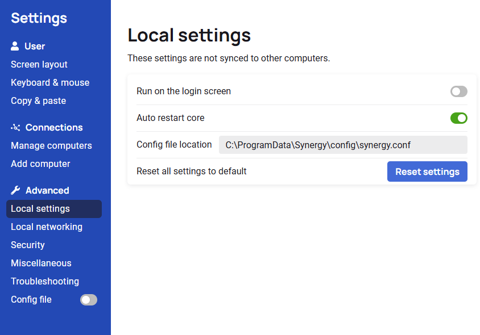This screenshot has height=335, width=480.
Task: Navigate to Local networking
Action: pos(47,227)
